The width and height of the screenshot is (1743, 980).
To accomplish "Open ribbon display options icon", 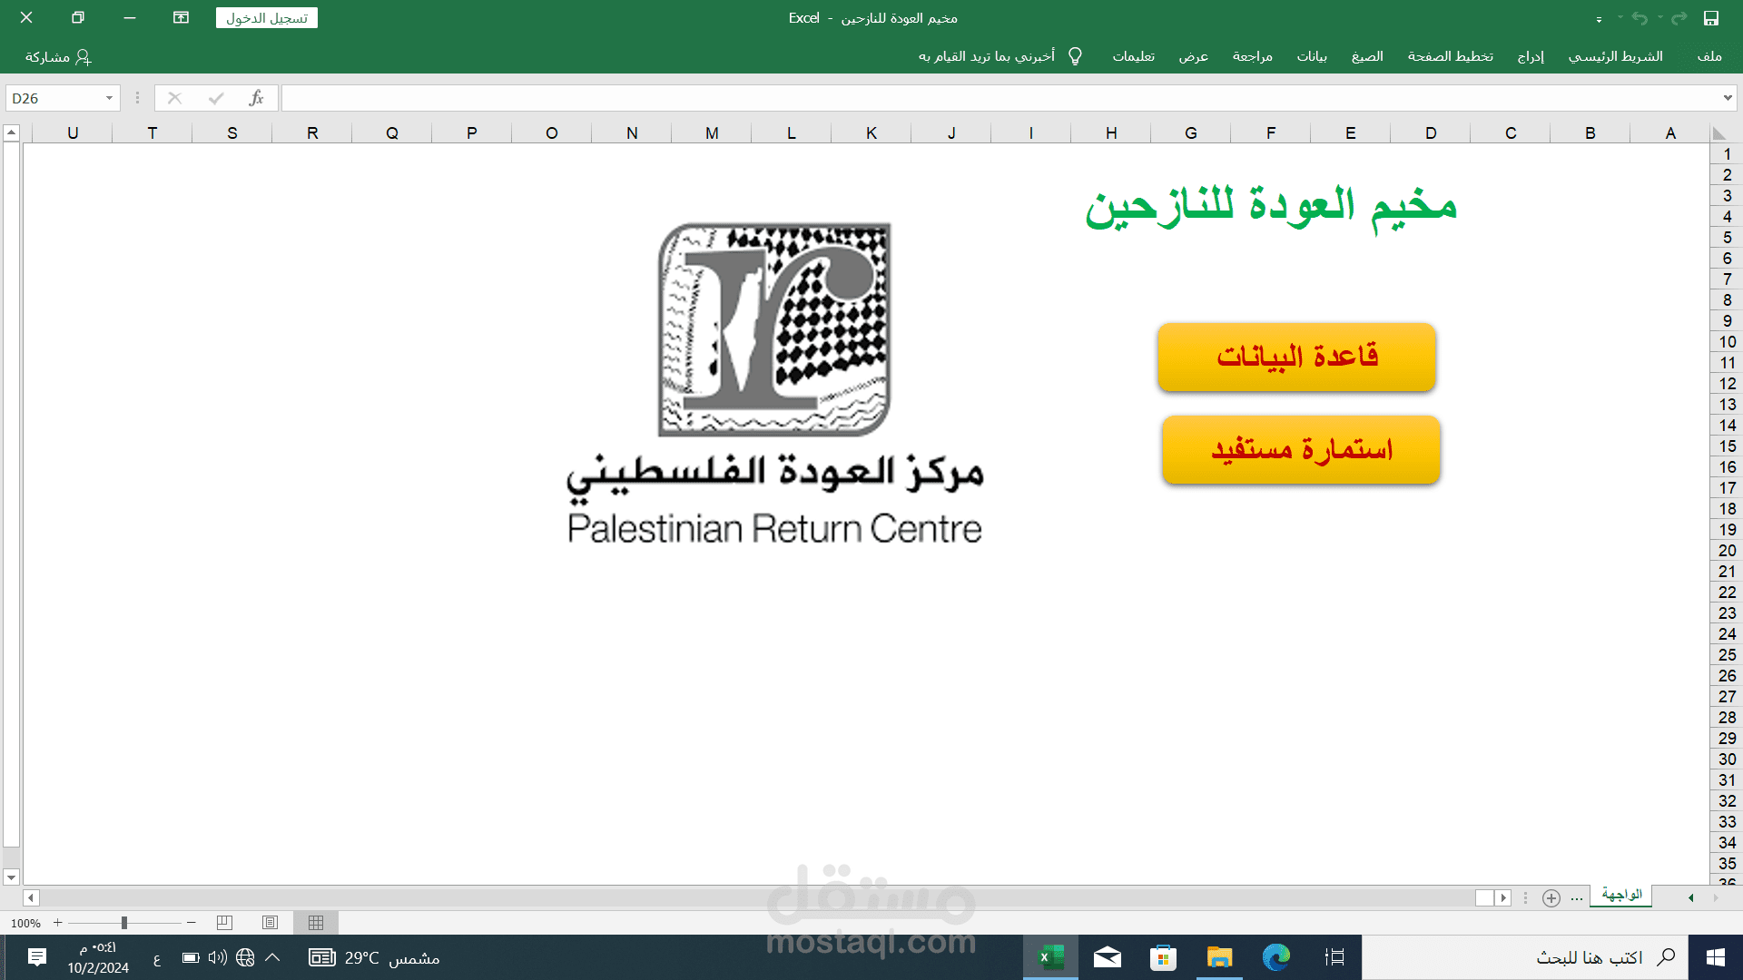I will point(182,18).
